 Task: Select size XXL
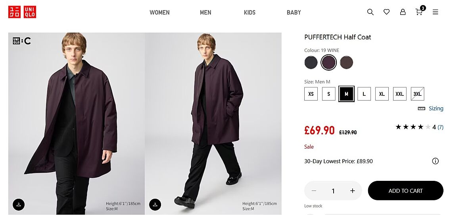[x=399, y=94]
